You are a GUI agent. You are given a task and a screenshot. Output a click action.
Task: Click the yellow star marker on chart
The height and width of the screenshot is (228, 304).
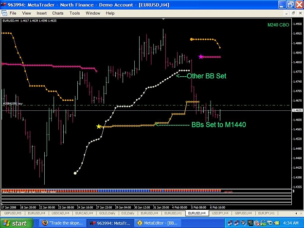99,126
